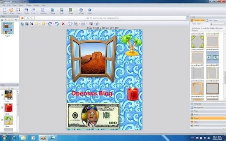The image size is (226, 141).
Task: Choose the green corner border frame thumbnail
Action: 198,42
